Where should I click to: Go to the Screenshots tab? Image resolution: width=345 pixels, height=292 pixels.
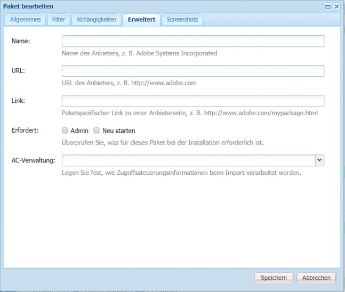[x=182, y=20]
